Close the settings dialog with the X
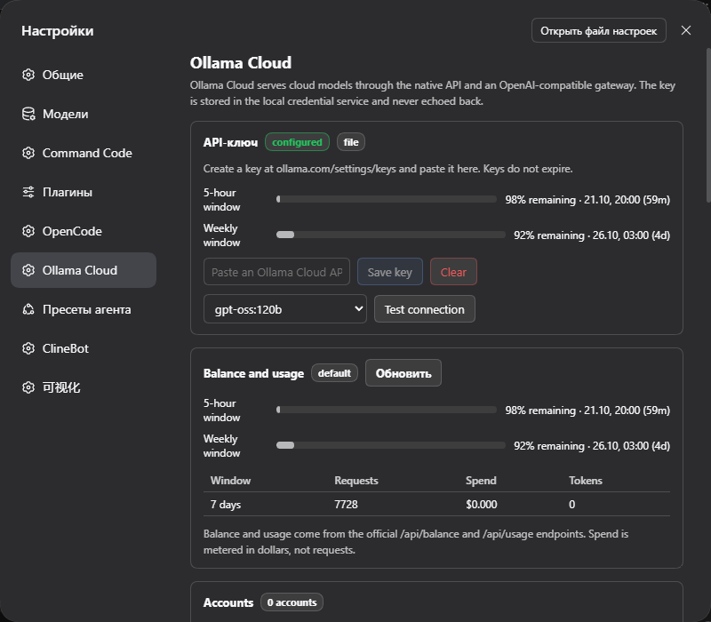 pos(685,30)
